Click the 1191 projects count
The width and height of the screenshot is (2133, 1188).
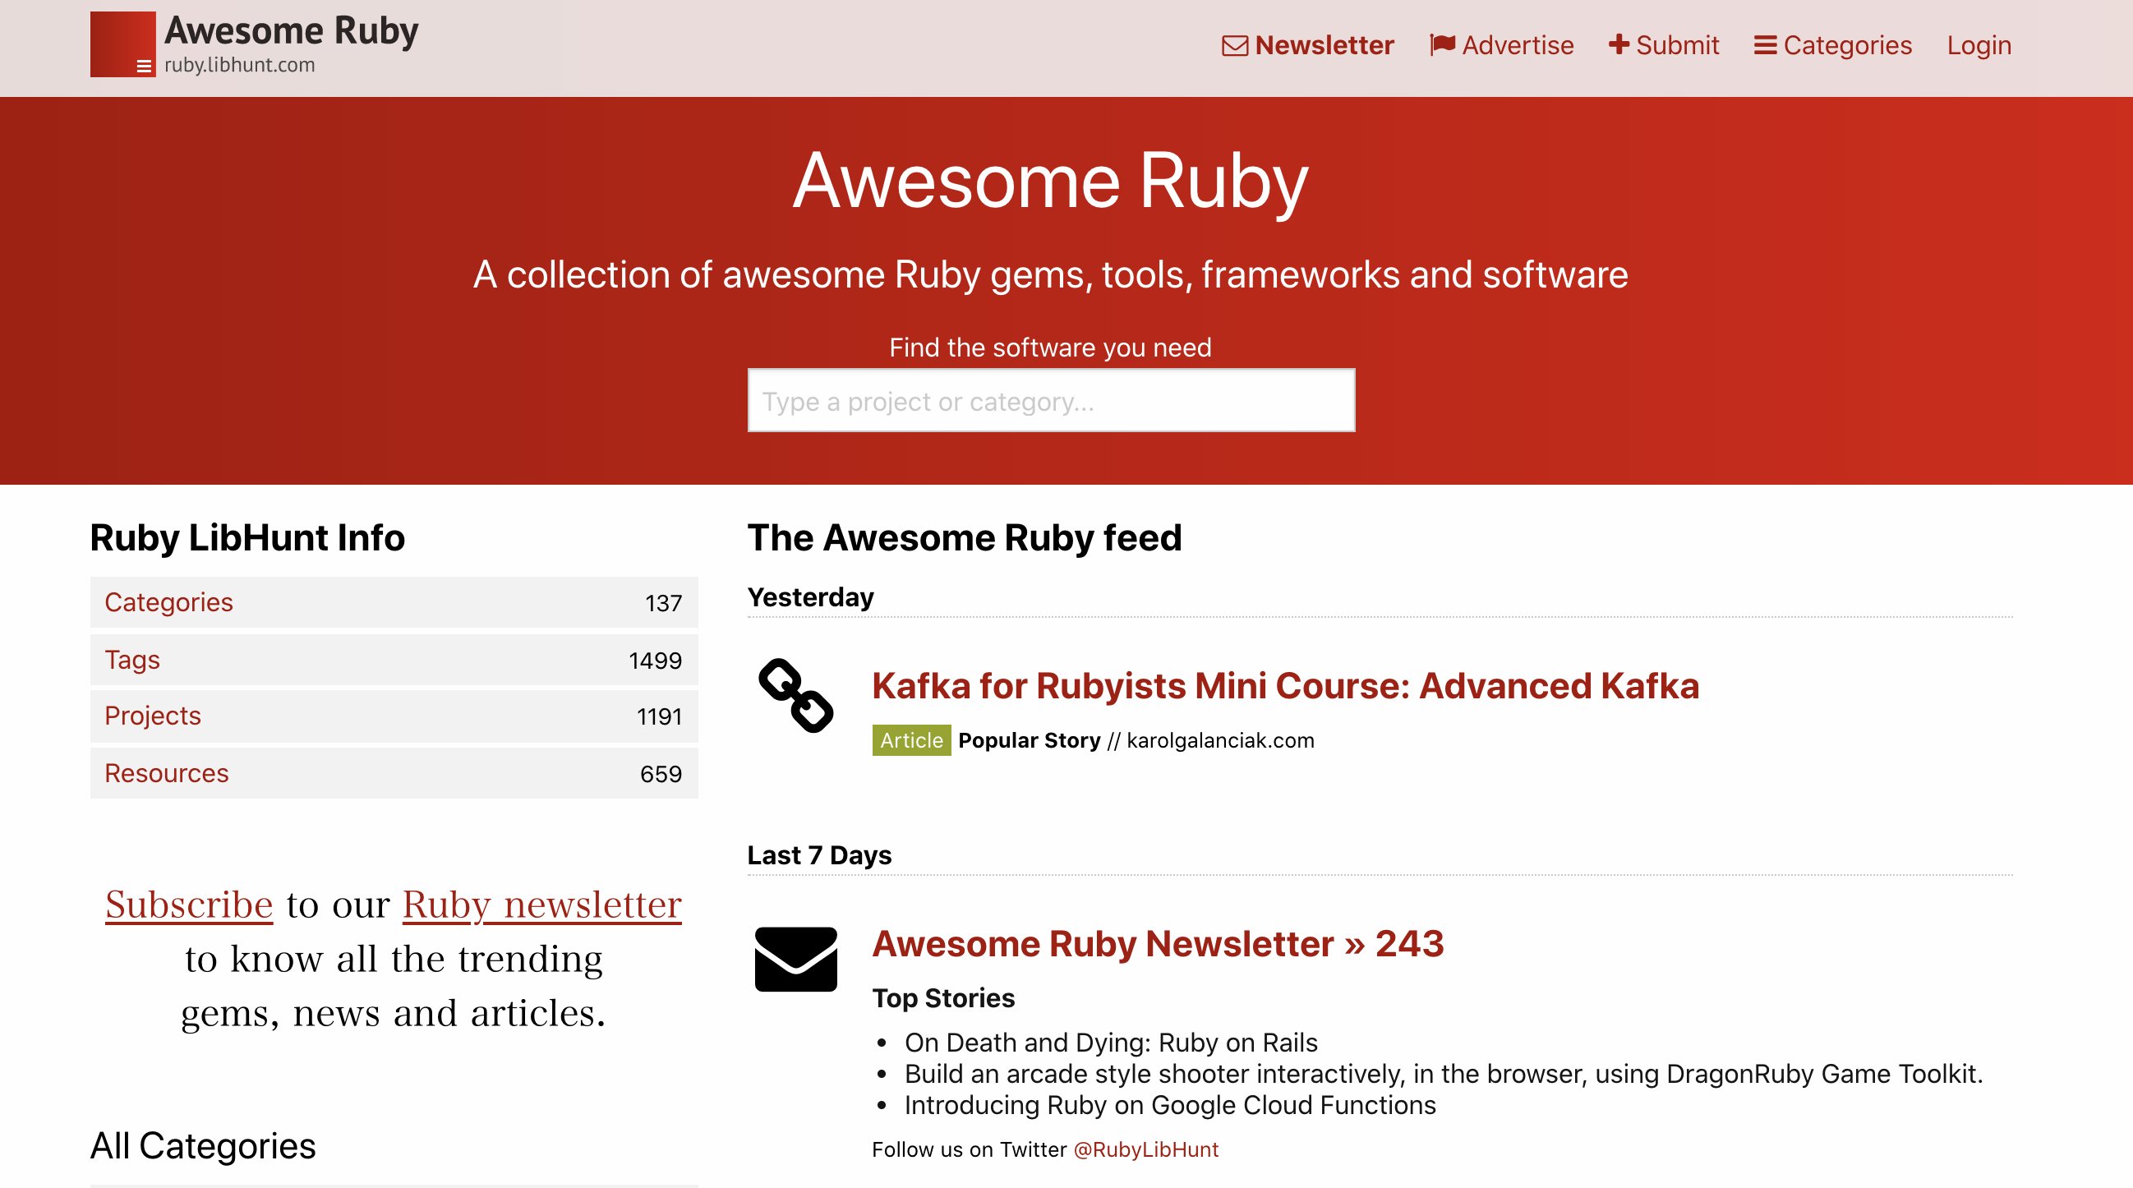(659, 717)
